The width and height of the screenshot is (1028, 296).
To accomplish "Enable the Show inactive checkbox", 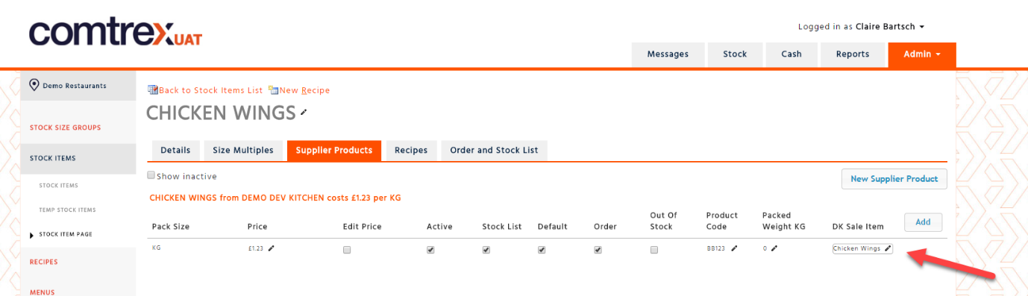I will [x=151, y=175].
